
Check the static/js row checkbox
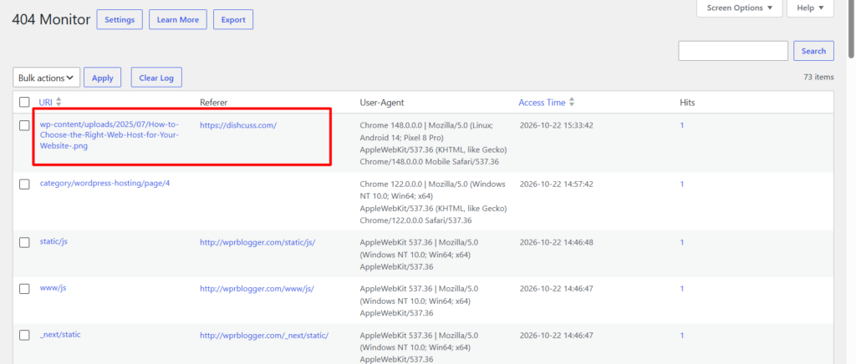24,242
